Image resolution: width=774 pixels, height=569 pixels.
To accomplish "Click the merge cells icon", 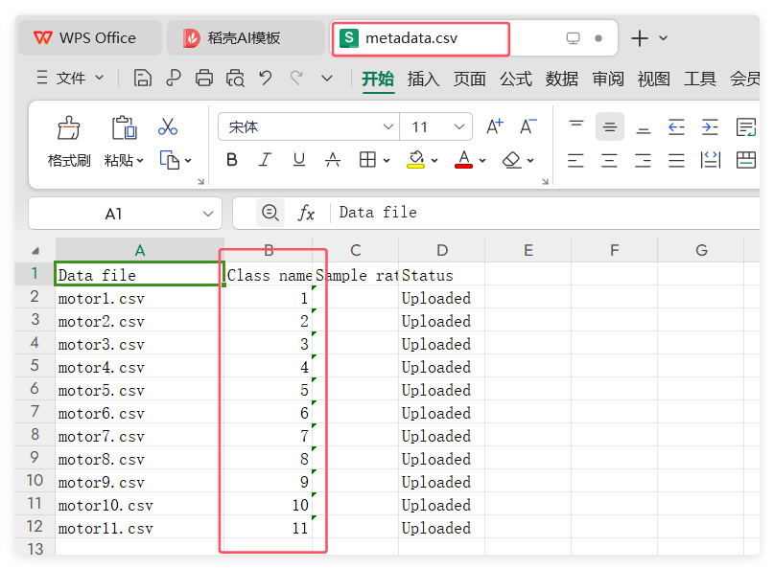I will (x=745, y=160).
